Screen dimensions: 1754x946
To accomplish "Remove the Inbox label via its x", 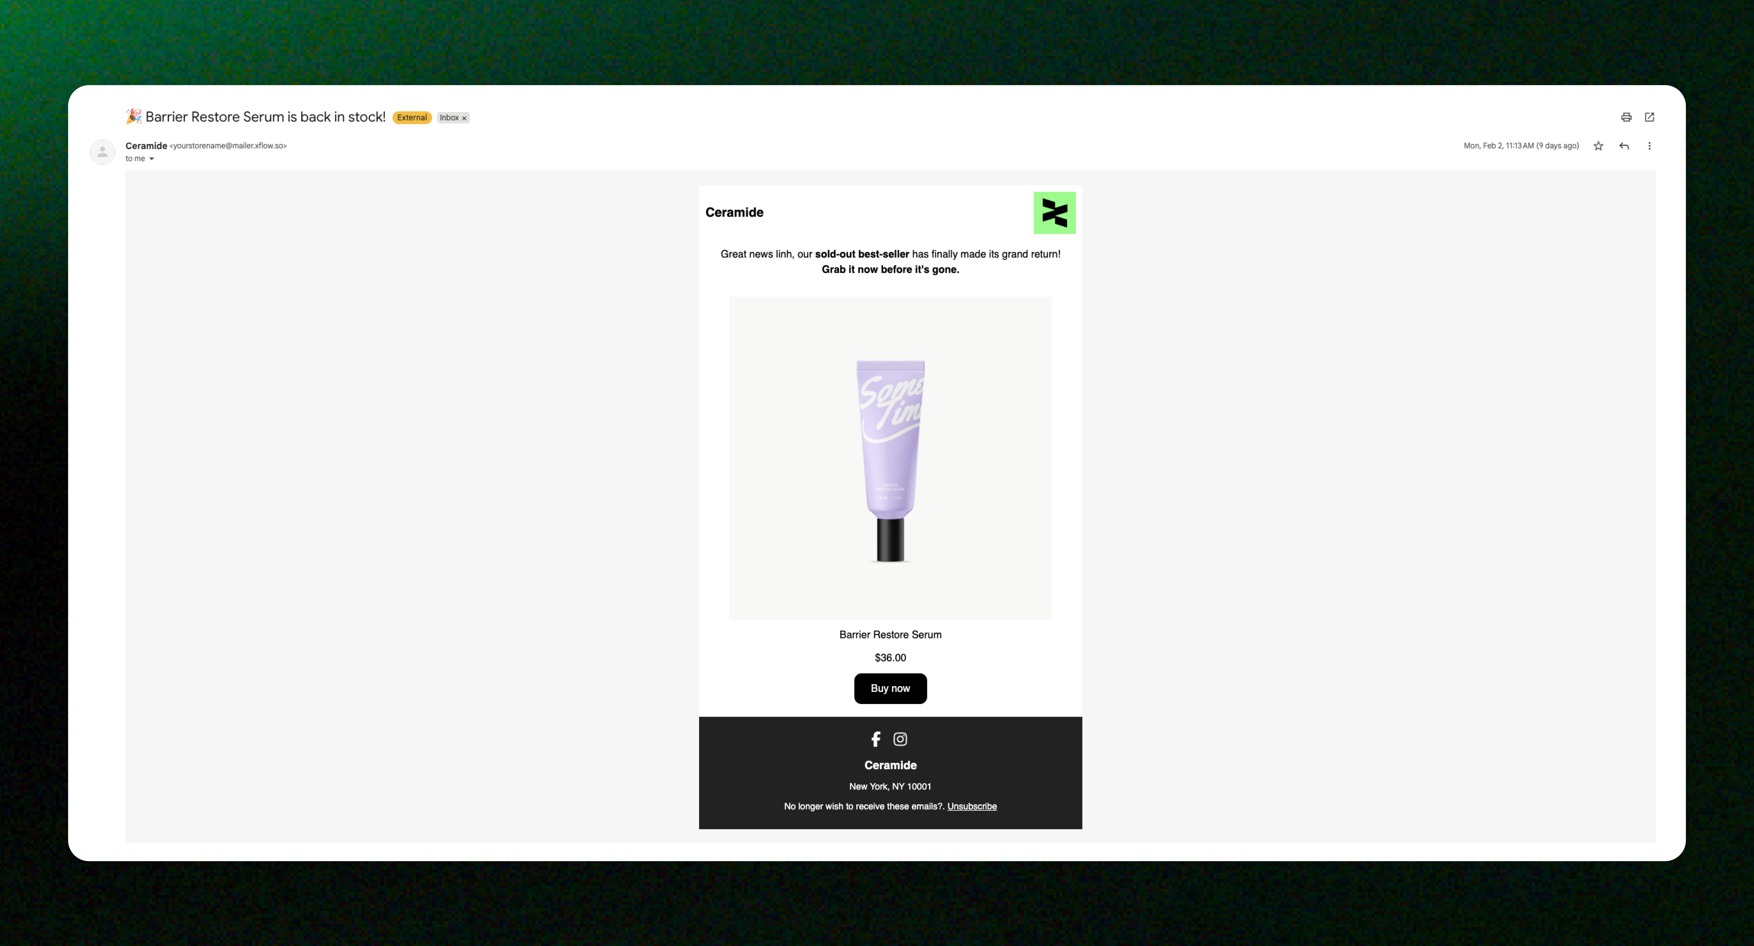I will click(x=464, y=118).
